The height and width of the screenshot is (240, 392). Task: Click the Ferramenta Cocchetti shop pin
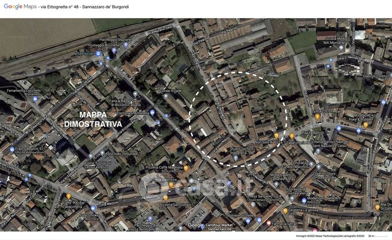click(35, 99)
